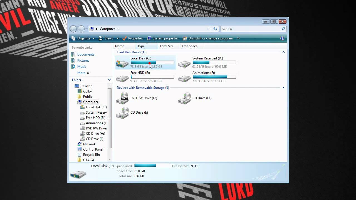
Task: Click the search magnifier icon
Action: [283, 29]
